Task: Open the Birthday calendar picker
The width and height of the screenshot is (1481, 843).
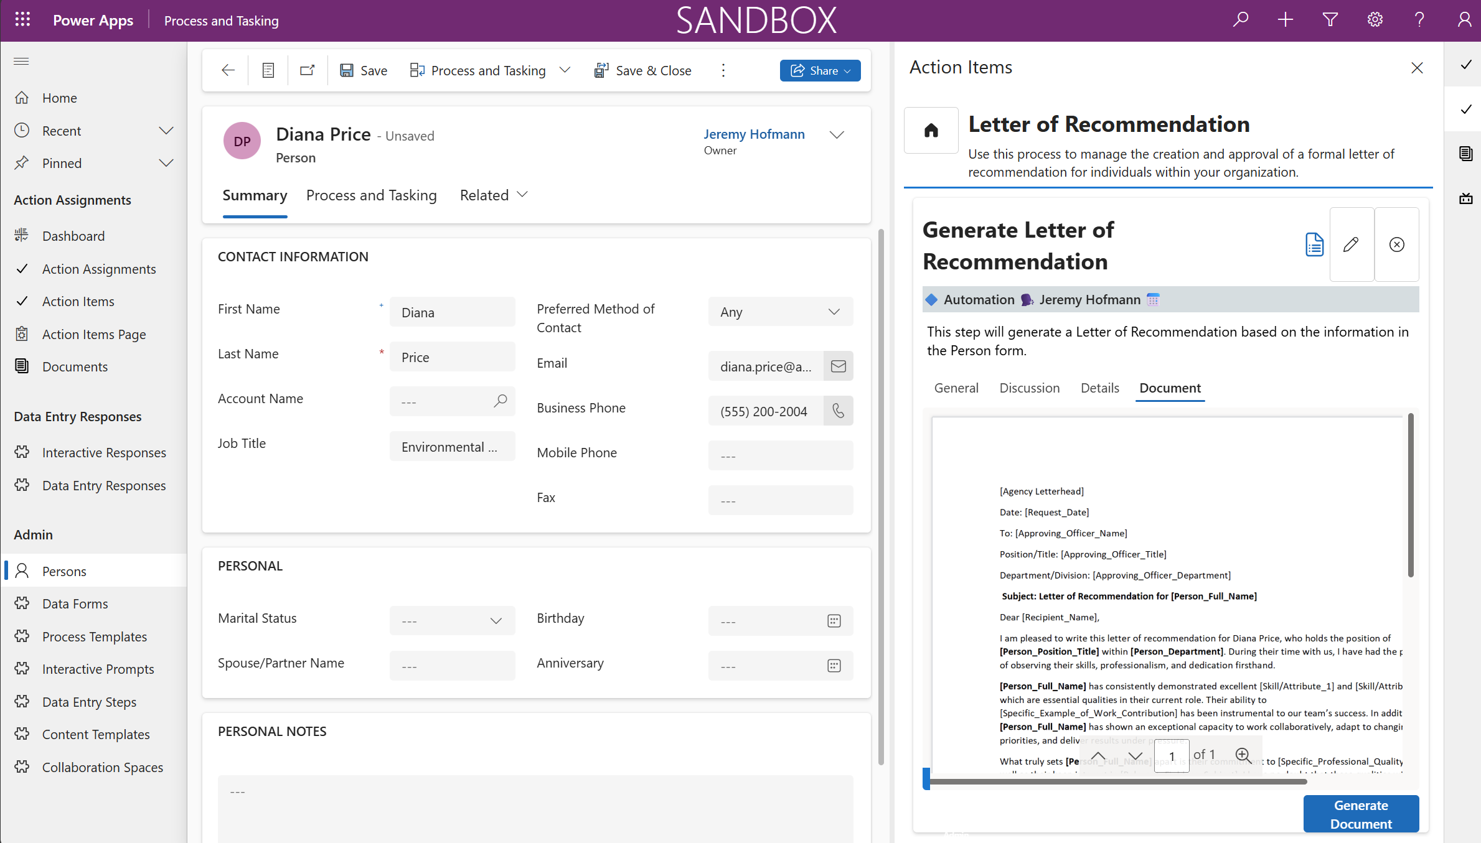Action: click(834, 621)
